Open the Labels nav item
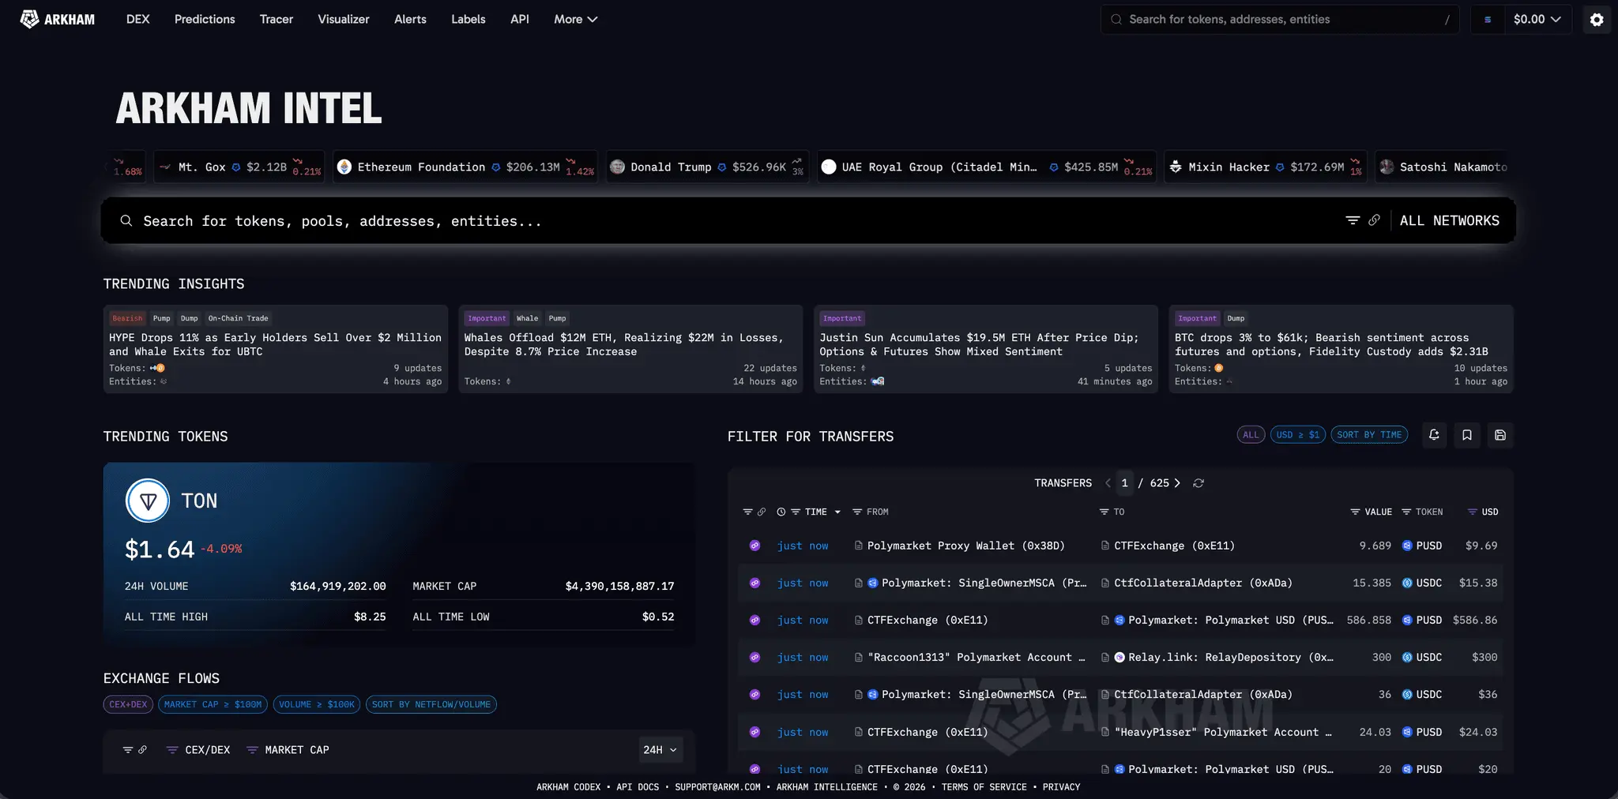Screen dimensions: 1618x799 click(468, 19)
